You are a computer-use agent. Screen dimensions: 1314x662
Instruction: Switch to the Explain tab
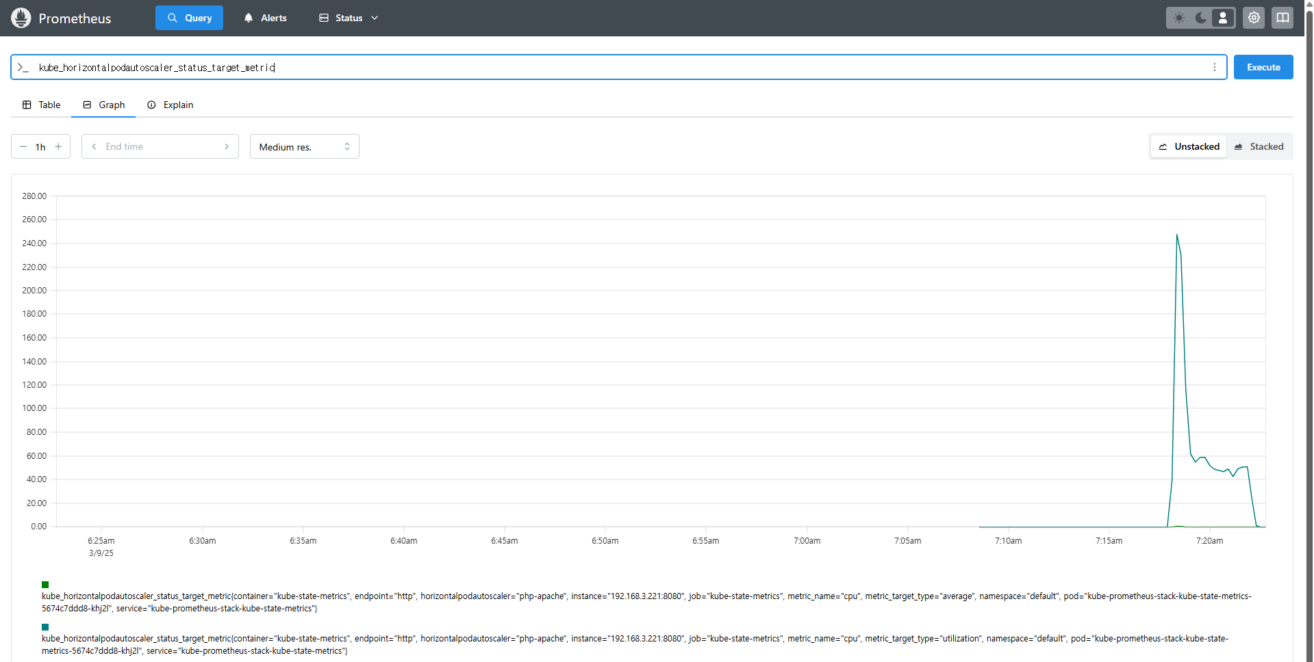click(x=170, y=105)
